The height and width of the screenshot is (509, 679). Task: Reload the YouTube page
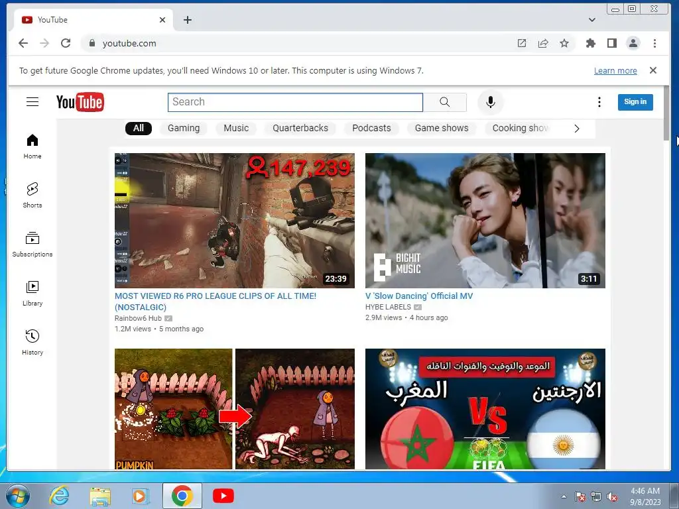pos(66,43)
